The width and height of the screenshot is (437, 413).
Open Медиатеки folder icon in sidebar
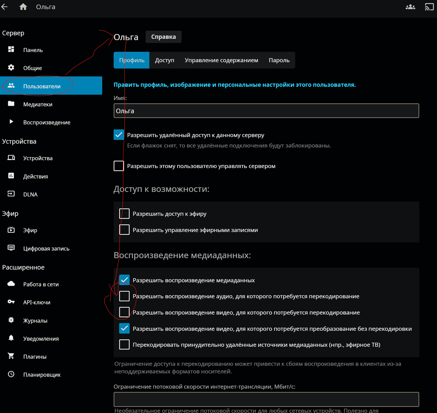(x=11, y=104)
